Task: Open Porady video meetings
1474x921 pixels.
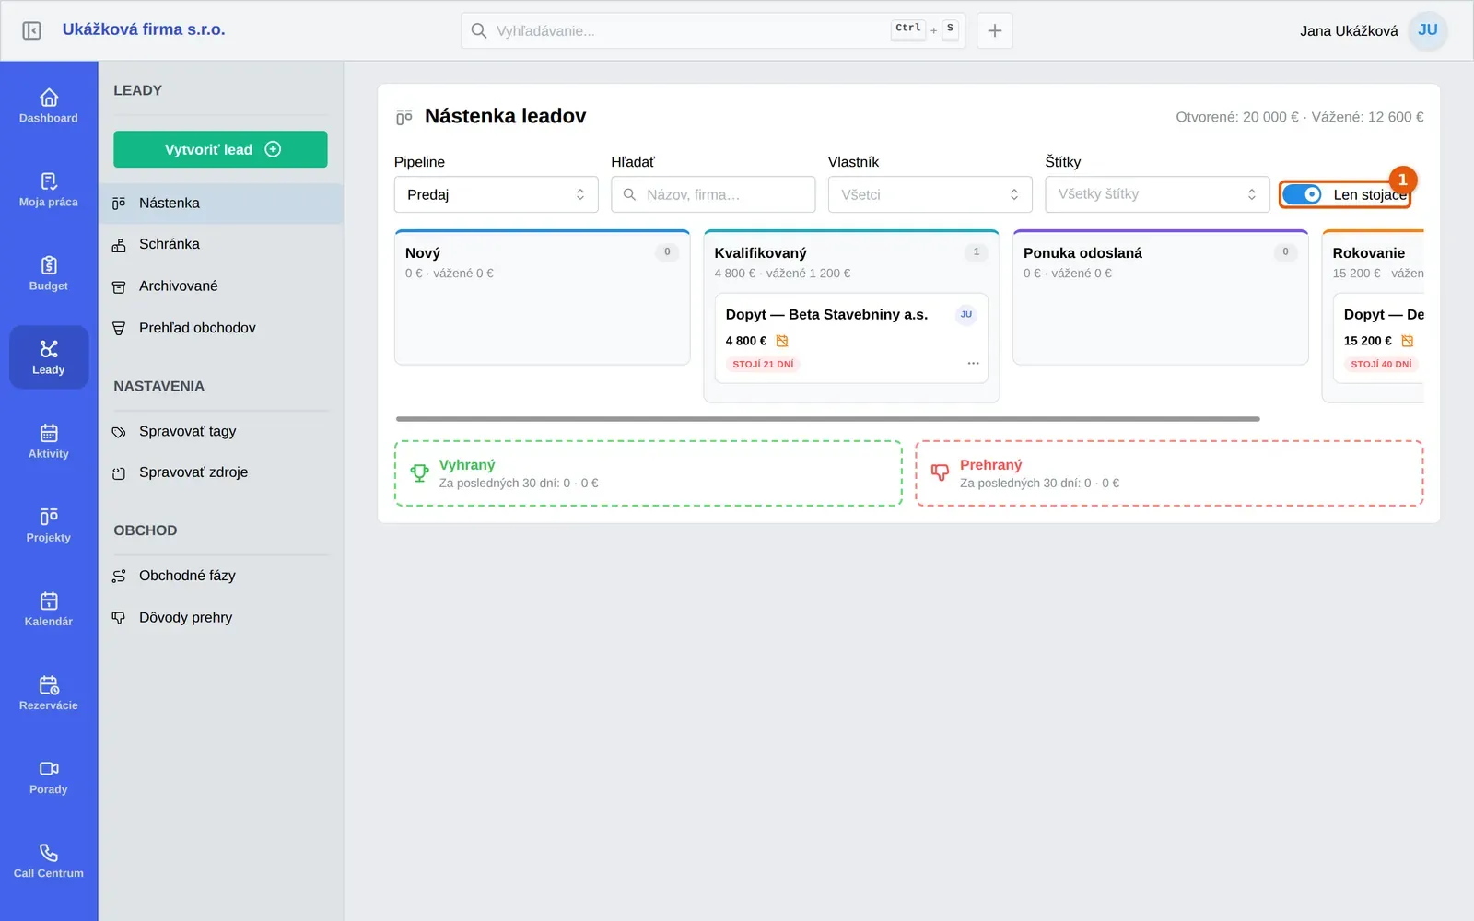Action: [49, 776]
